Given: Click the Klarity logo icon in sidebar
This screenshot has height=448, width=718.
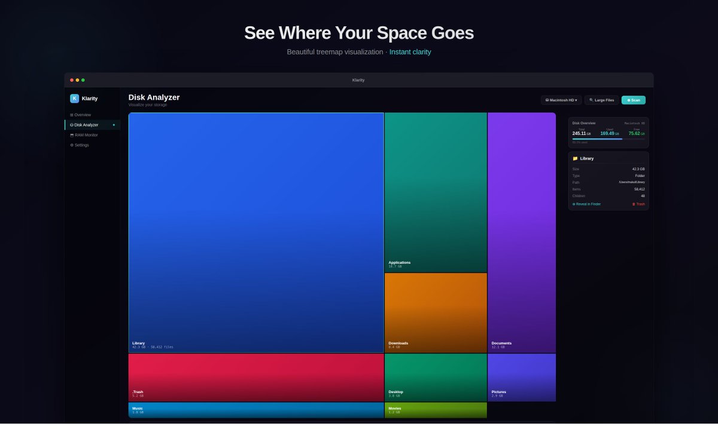Looking at the screenshot, I should click(74, 99).
